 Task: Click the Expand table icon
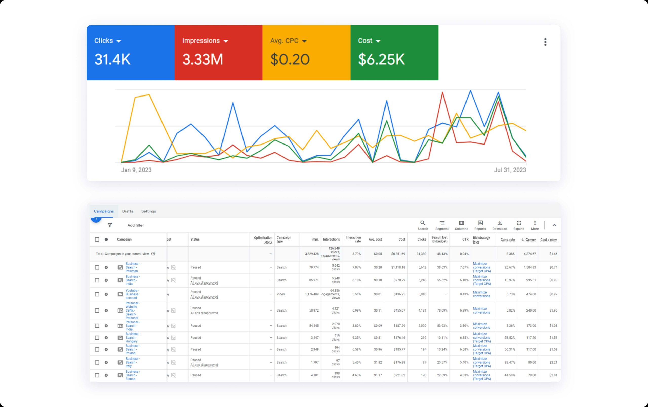click(519, 223)
